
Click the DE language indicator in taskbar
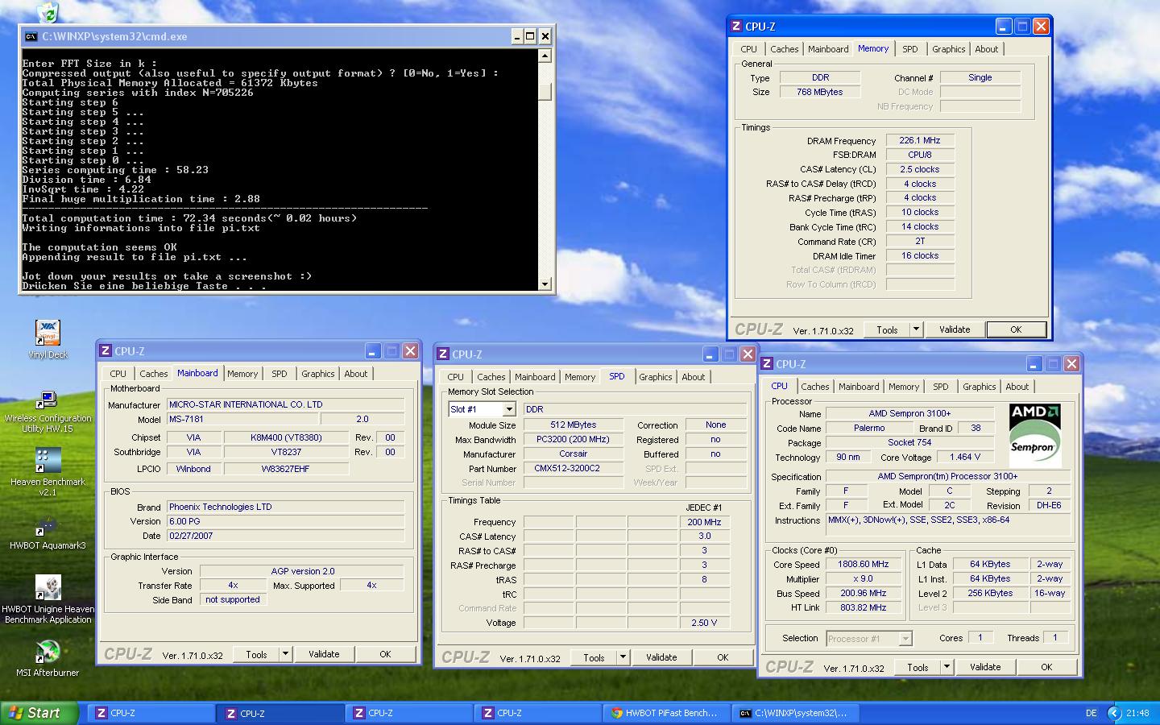coord(1092,713)
